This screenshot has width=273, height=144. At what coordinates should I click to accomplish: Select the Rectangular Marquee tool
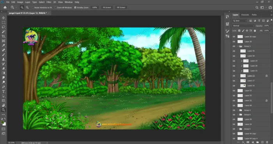(x=3, y=23)
